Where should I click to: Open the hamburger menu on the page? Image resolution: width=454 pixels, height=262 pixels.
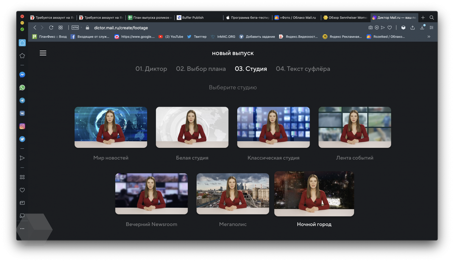pos(43,53)
